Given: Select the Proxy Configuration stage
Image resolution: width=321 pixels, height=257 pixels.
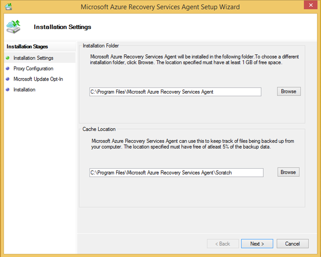Looking at the screenshot, I should pyautogui.click(x=34, y=69).
